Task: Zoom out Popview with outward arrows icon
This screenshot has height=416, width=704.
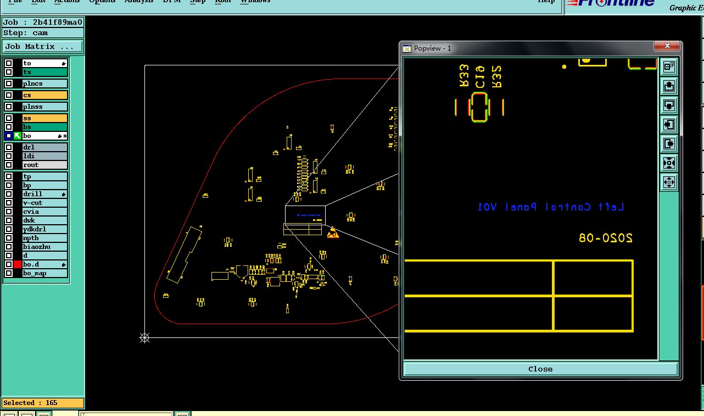Action: (669, 182)
